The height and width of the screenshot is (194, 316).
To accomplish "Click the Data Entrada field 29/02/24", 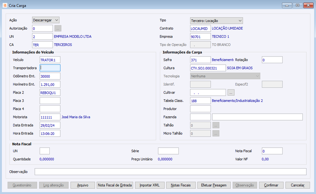I will 50,125.
